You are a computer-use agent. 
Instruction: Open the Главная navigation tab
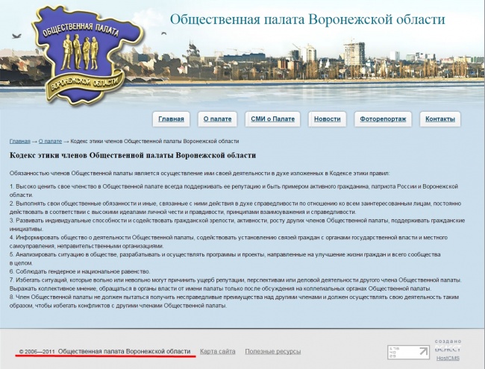(x=171, y=119)
